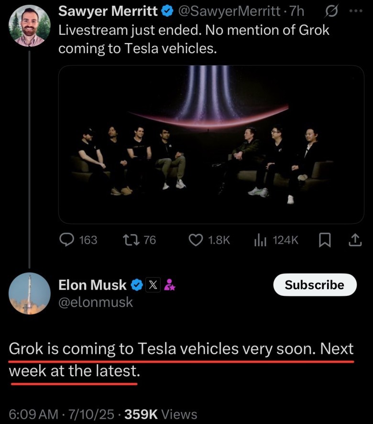Image resolution: width=373 pixels, height=424 pixels.
Task: Open the three-dot more options menu
Action: pos(356,11)
